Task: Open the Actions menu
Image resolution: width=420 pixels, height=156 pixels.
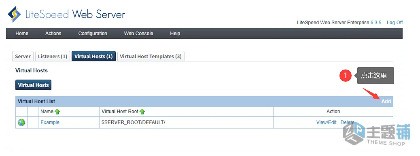Action: click(53, 34)
